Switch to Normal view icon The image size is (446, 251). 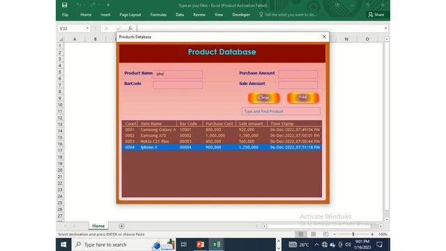300,234
